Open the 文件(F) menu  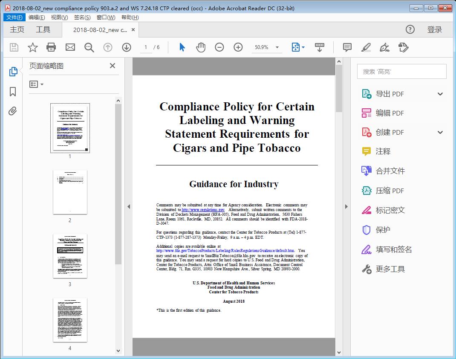[x=14, y=17]
